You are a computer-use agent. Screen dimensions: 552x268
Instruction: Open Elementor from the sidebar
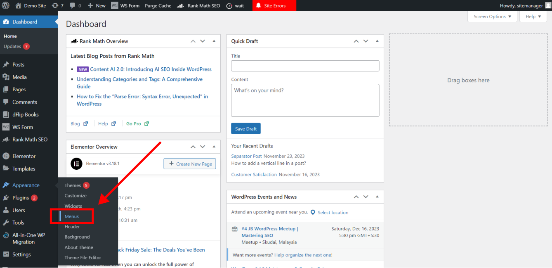pos(24,156)
